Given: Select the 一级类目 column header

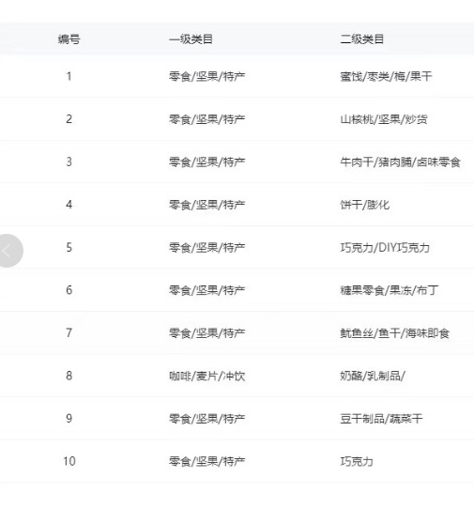Looking at the screenshot, I should (x=191, y=39).
